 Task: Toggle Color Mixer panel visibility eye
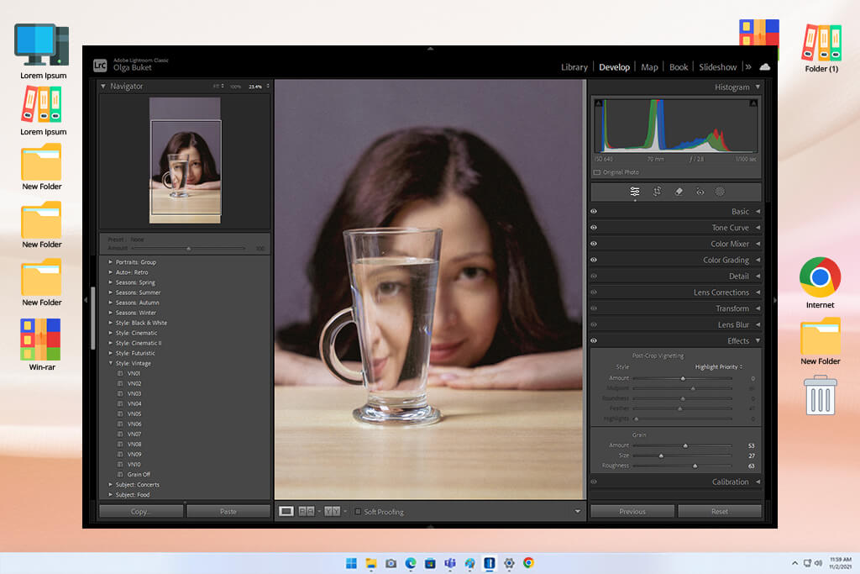pyautogui.click(x=594, y=244)
